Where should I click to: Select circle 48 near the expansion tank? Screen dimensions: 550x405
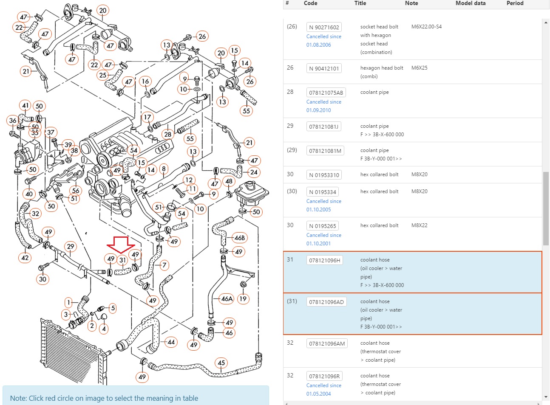click(x=229, y=181)
